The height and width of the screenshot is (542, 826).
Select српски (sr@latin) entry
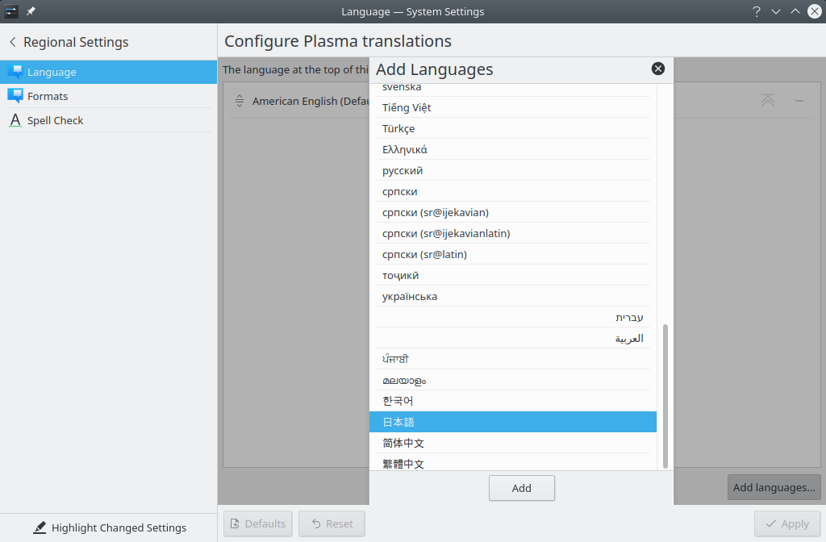(513, 254)
